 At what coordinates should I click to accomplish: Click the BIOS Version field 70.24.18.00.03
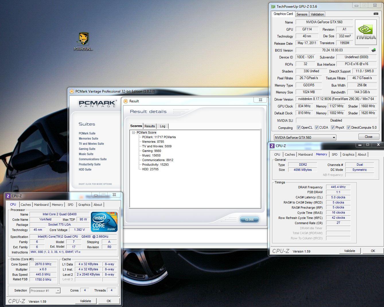point(332,50)
